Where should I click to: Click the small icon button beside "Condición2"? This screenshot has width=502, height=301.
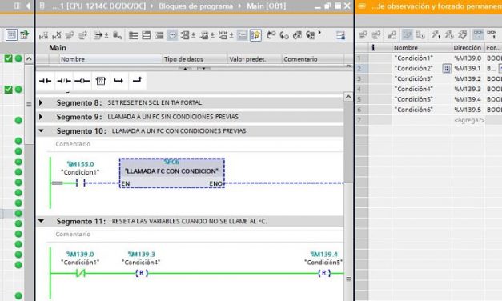447,69
